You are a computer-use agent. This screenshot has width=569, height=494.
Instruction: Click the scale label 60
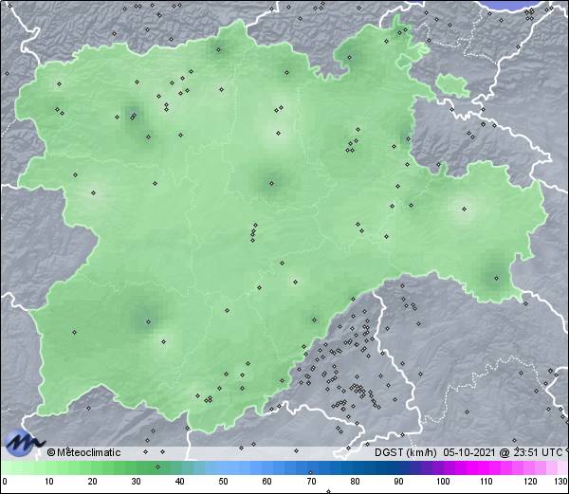267,482
